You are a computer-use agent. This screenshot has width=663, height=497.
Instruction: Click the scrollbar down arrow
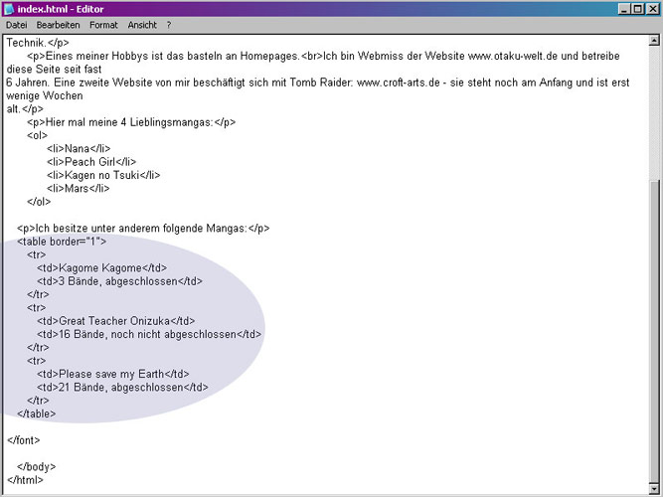(x=654, y=487)
